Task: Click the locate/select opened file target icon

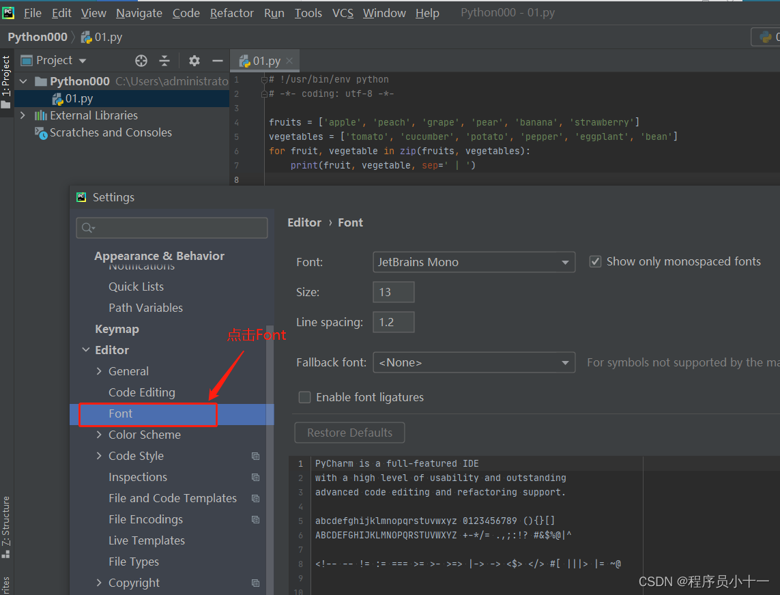Action: pos(141,61)
